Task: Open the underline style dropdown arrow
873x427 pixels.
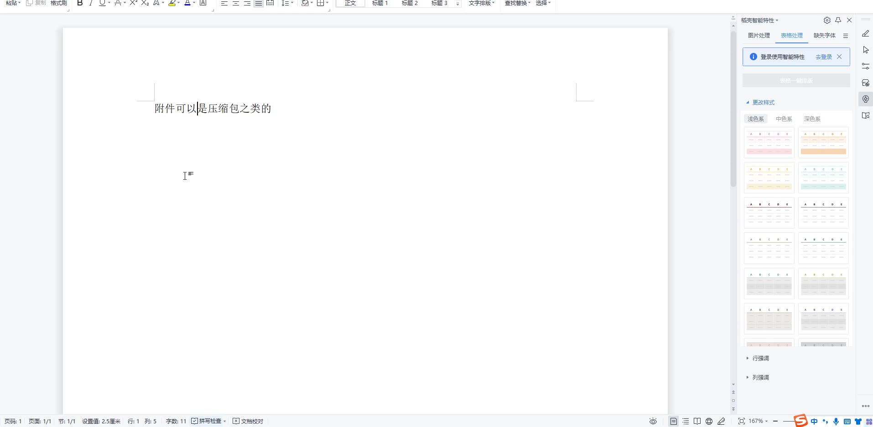Action: point(109,3)
